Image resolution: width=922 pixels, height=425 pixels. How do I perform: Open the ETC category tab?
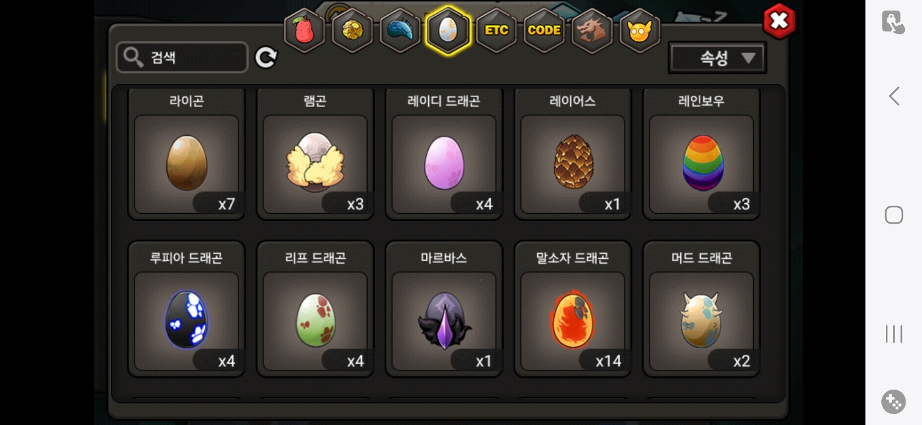click(x=496, y=30)
